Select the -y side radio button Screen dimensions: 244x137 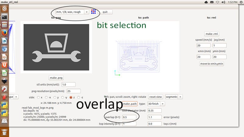click(63, 97)
